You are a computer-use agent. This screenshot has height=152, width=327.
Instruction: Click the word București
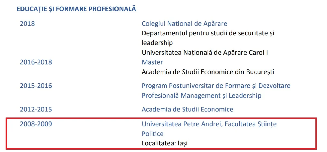tap(260, 72)
